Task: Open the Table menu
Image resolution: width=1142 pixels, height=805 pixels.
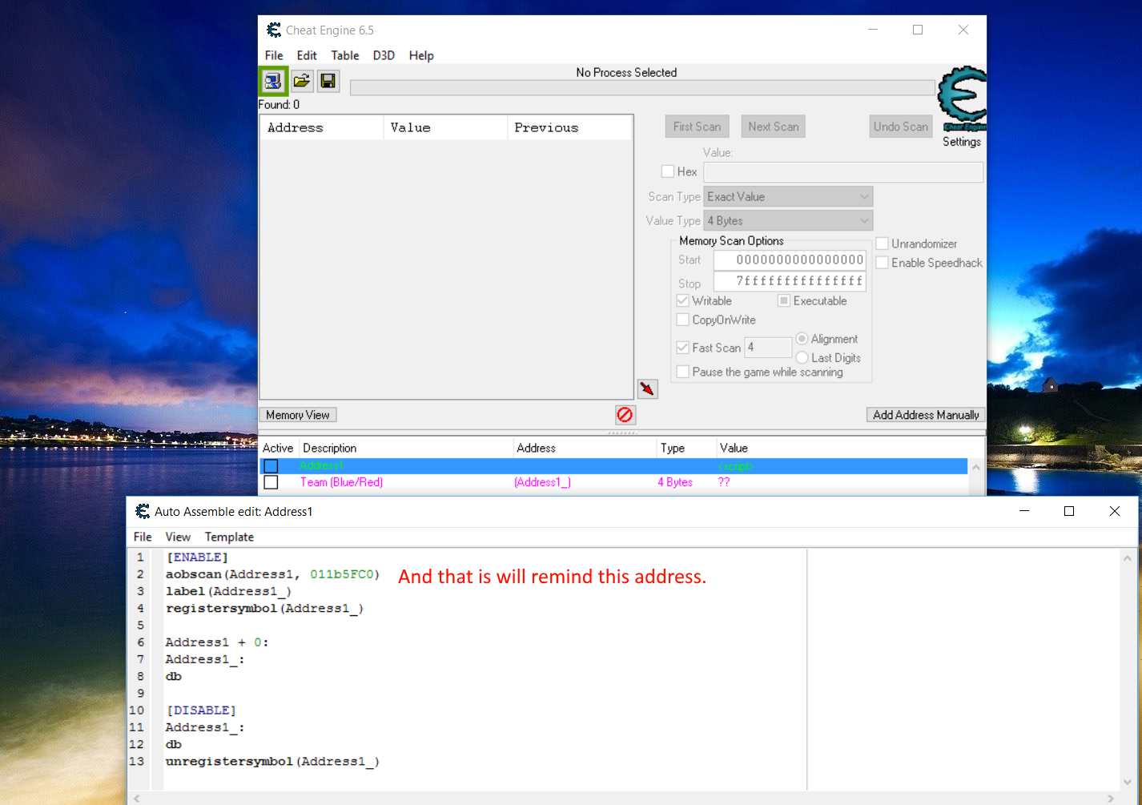Action: (x=344, y=55)
